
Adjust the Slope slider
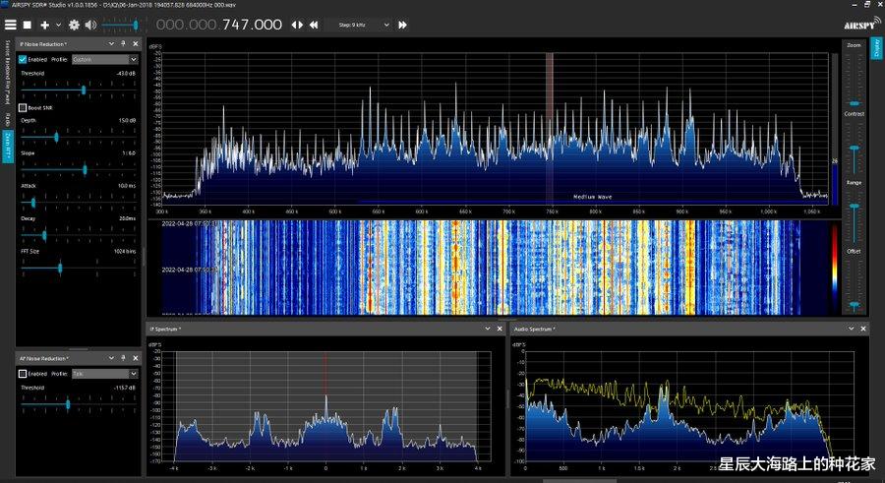[79, 169]
